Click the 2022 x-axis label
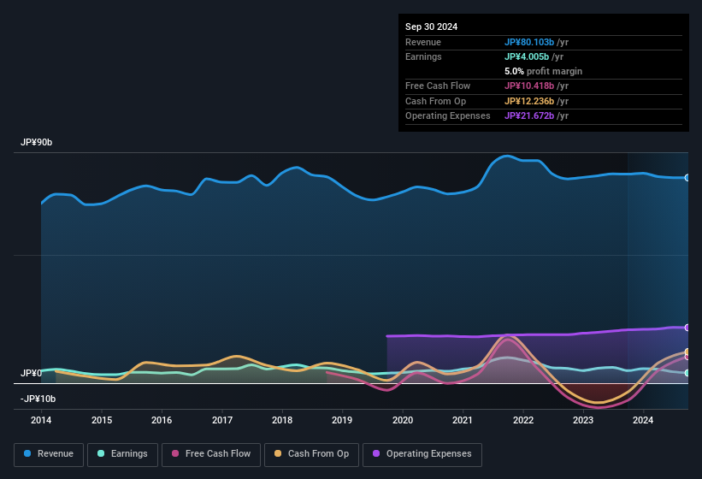This screenshot has width=702, height=479. tap(523, 420)
